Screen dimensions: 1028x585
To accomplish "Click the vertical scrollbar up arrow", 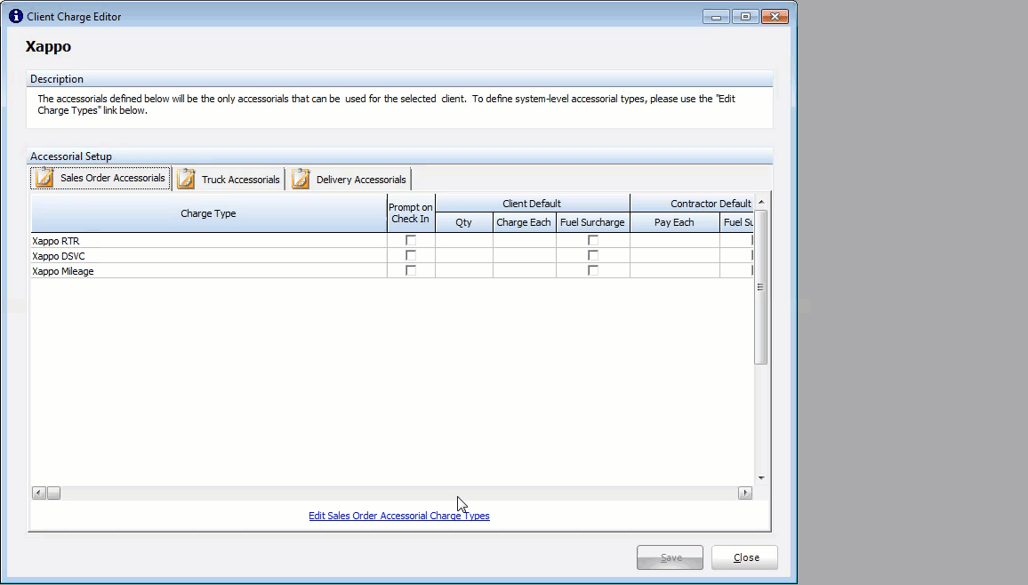I will [761, 202].
